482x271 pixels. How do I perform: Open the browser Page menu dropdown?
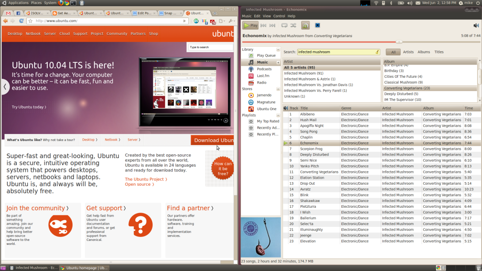[x=222, y=21]
